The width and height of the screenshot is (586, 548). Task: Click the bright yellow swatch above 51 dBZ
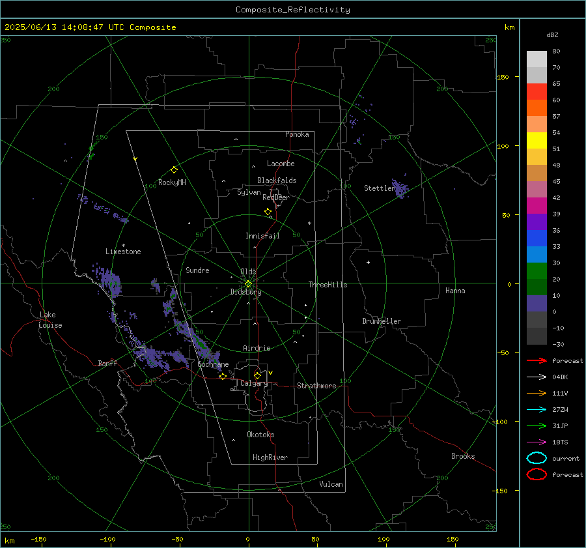537,140
